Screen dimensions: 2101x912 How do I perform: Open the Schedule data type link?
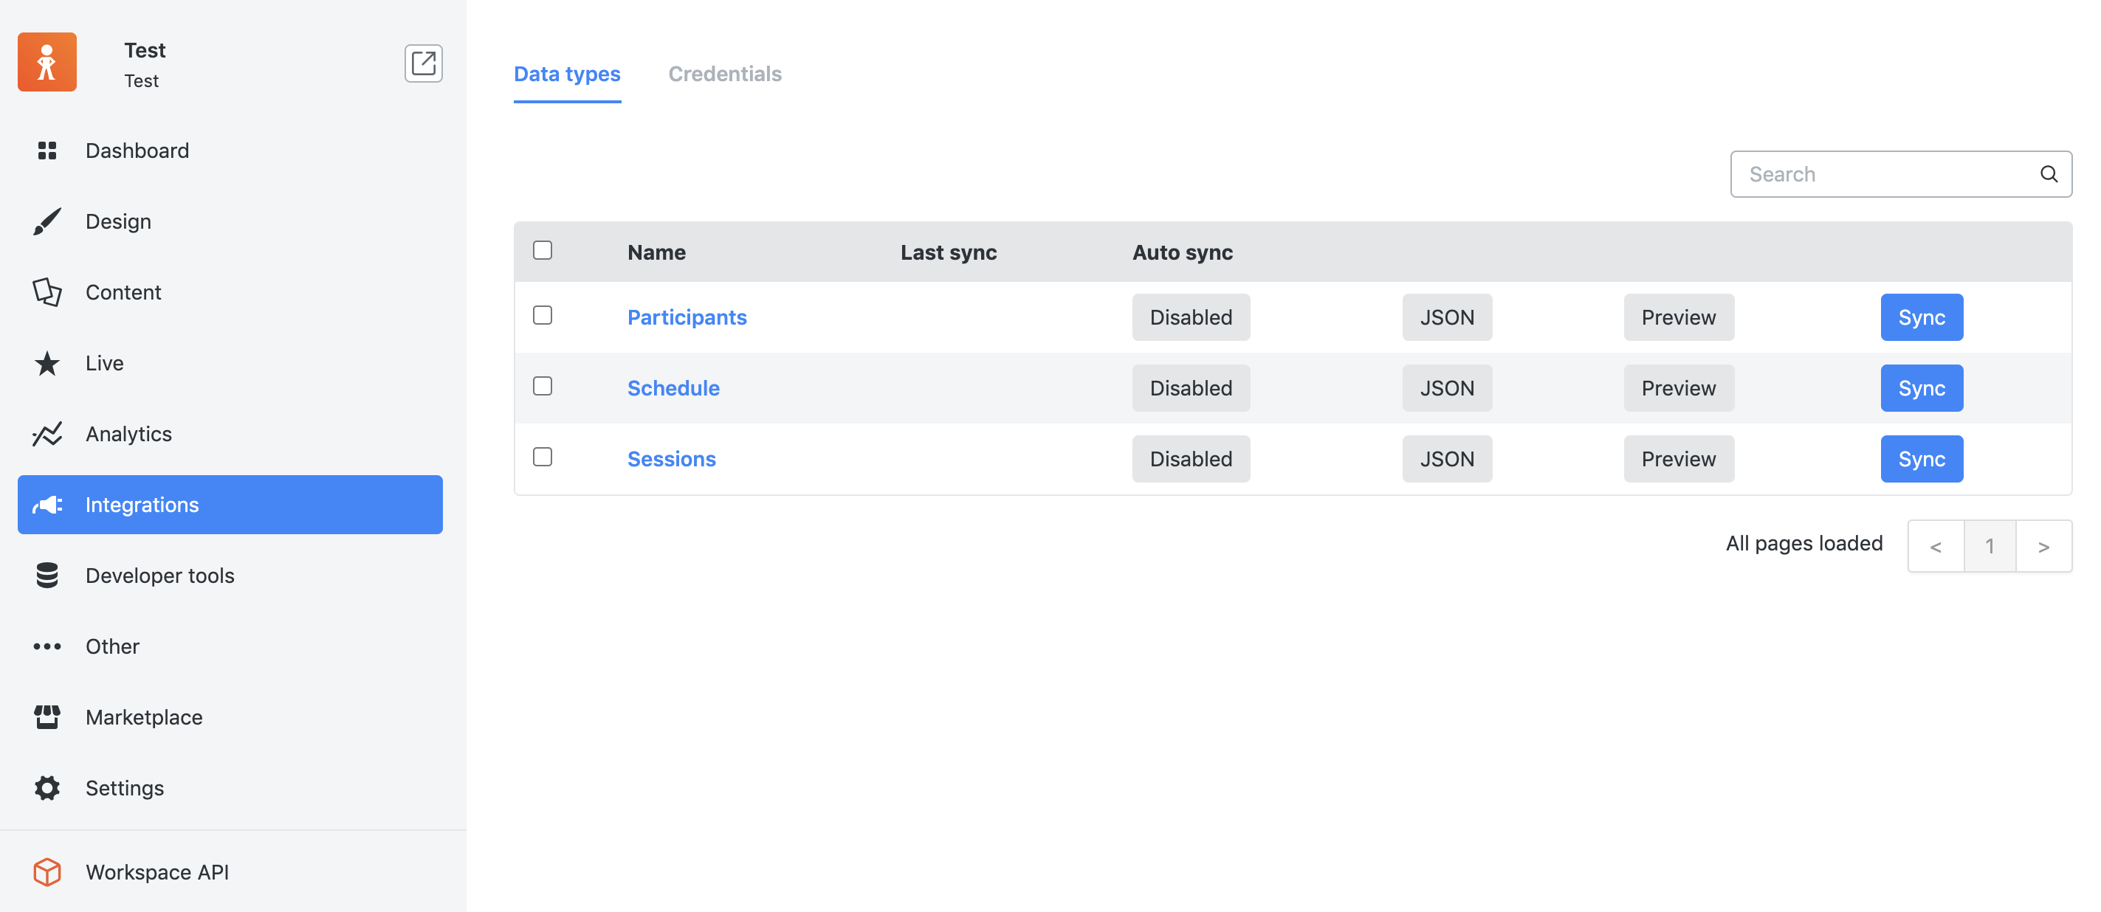[x=673, y=388]
